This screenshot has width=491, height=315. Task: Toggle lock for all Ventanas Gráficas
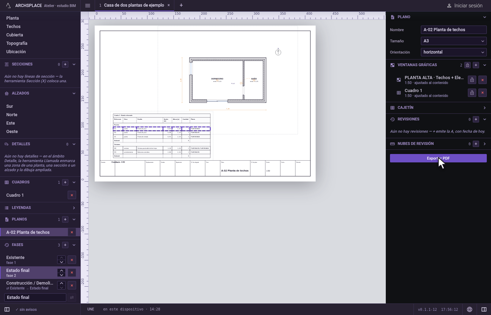click(468, 65)
